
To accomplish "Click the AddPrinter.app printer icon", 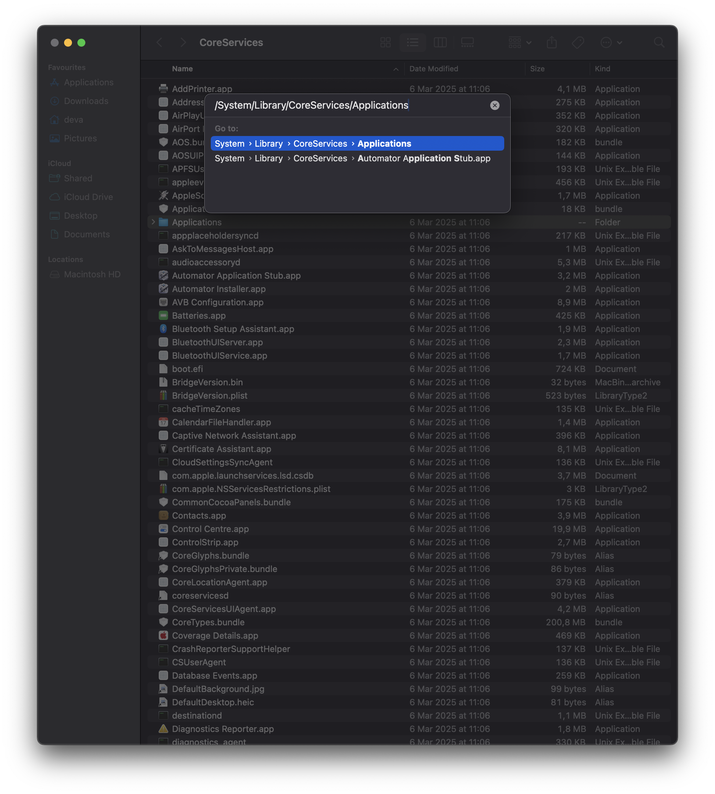I will 163,89.
